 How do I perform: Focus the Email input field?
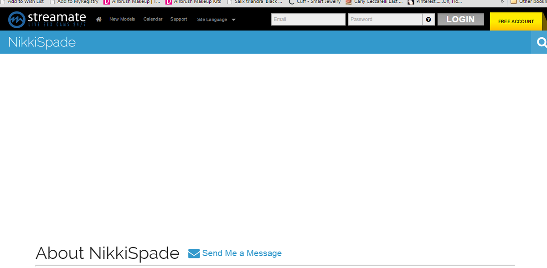pos(308,20)
